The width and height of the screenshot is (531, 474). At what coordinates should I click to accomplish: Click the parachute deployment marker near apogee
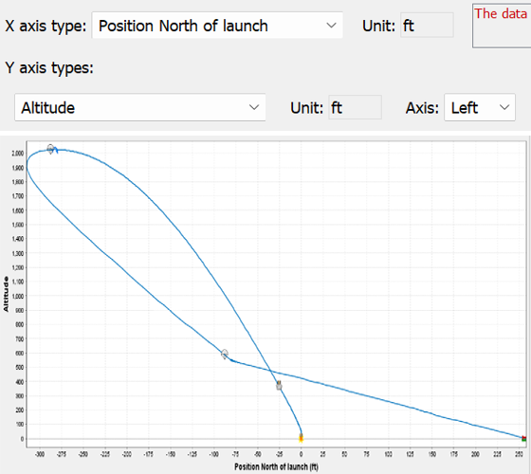click(x=50, y=149)
